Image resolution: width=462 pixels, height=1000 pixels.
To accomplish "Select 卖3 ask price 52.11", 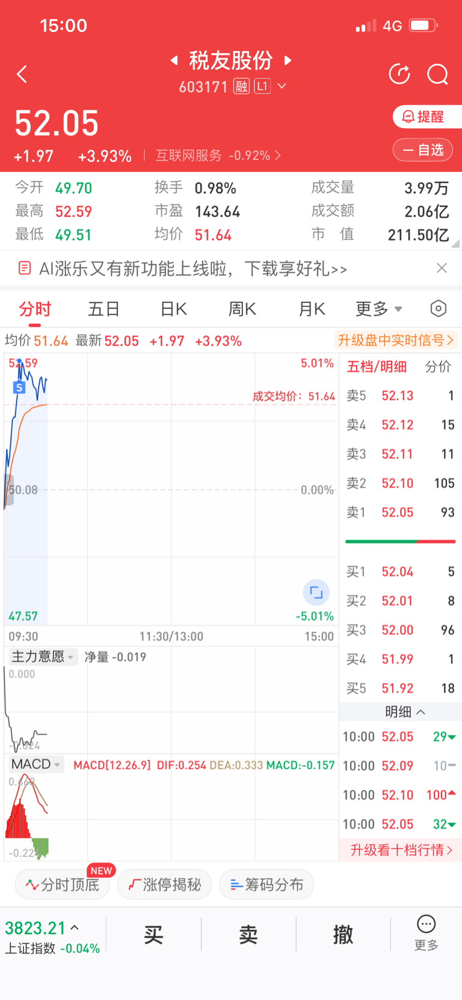I will pos(398,454).
